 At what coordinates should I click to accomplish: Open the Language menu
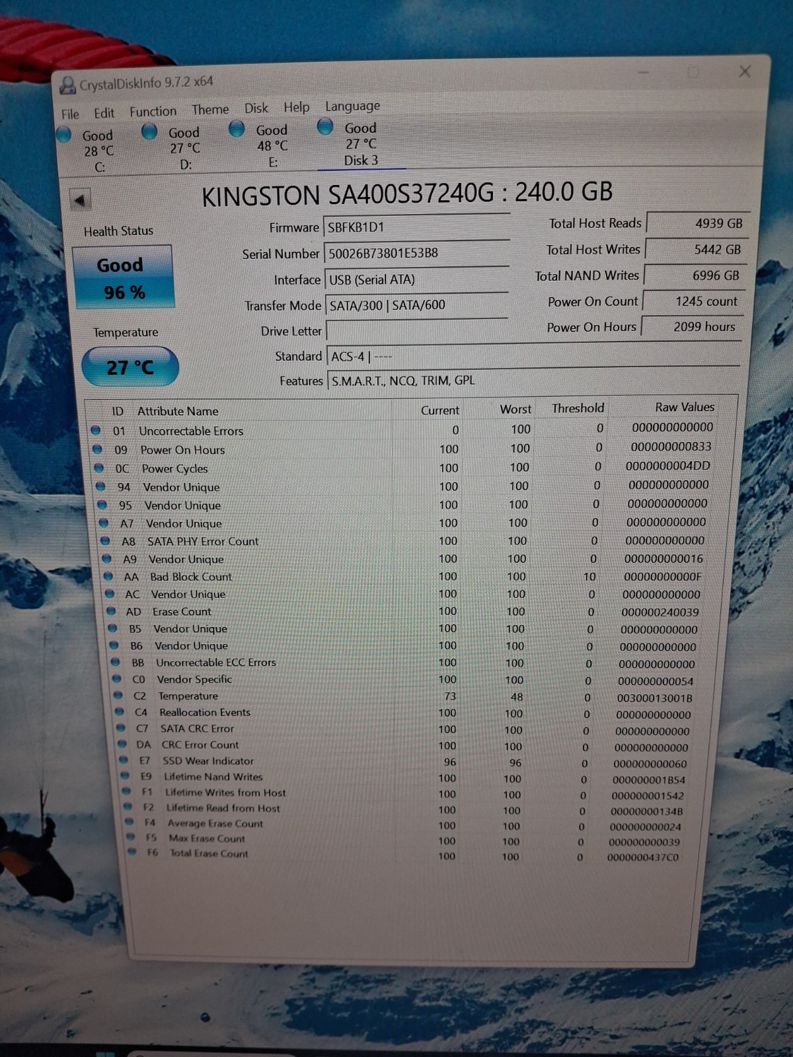click(x=352, y=106)
